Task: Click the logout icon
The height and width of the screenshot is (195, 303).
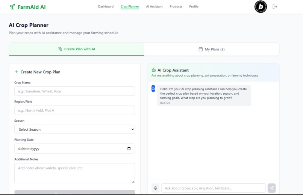Action: [x=275, y=7]
